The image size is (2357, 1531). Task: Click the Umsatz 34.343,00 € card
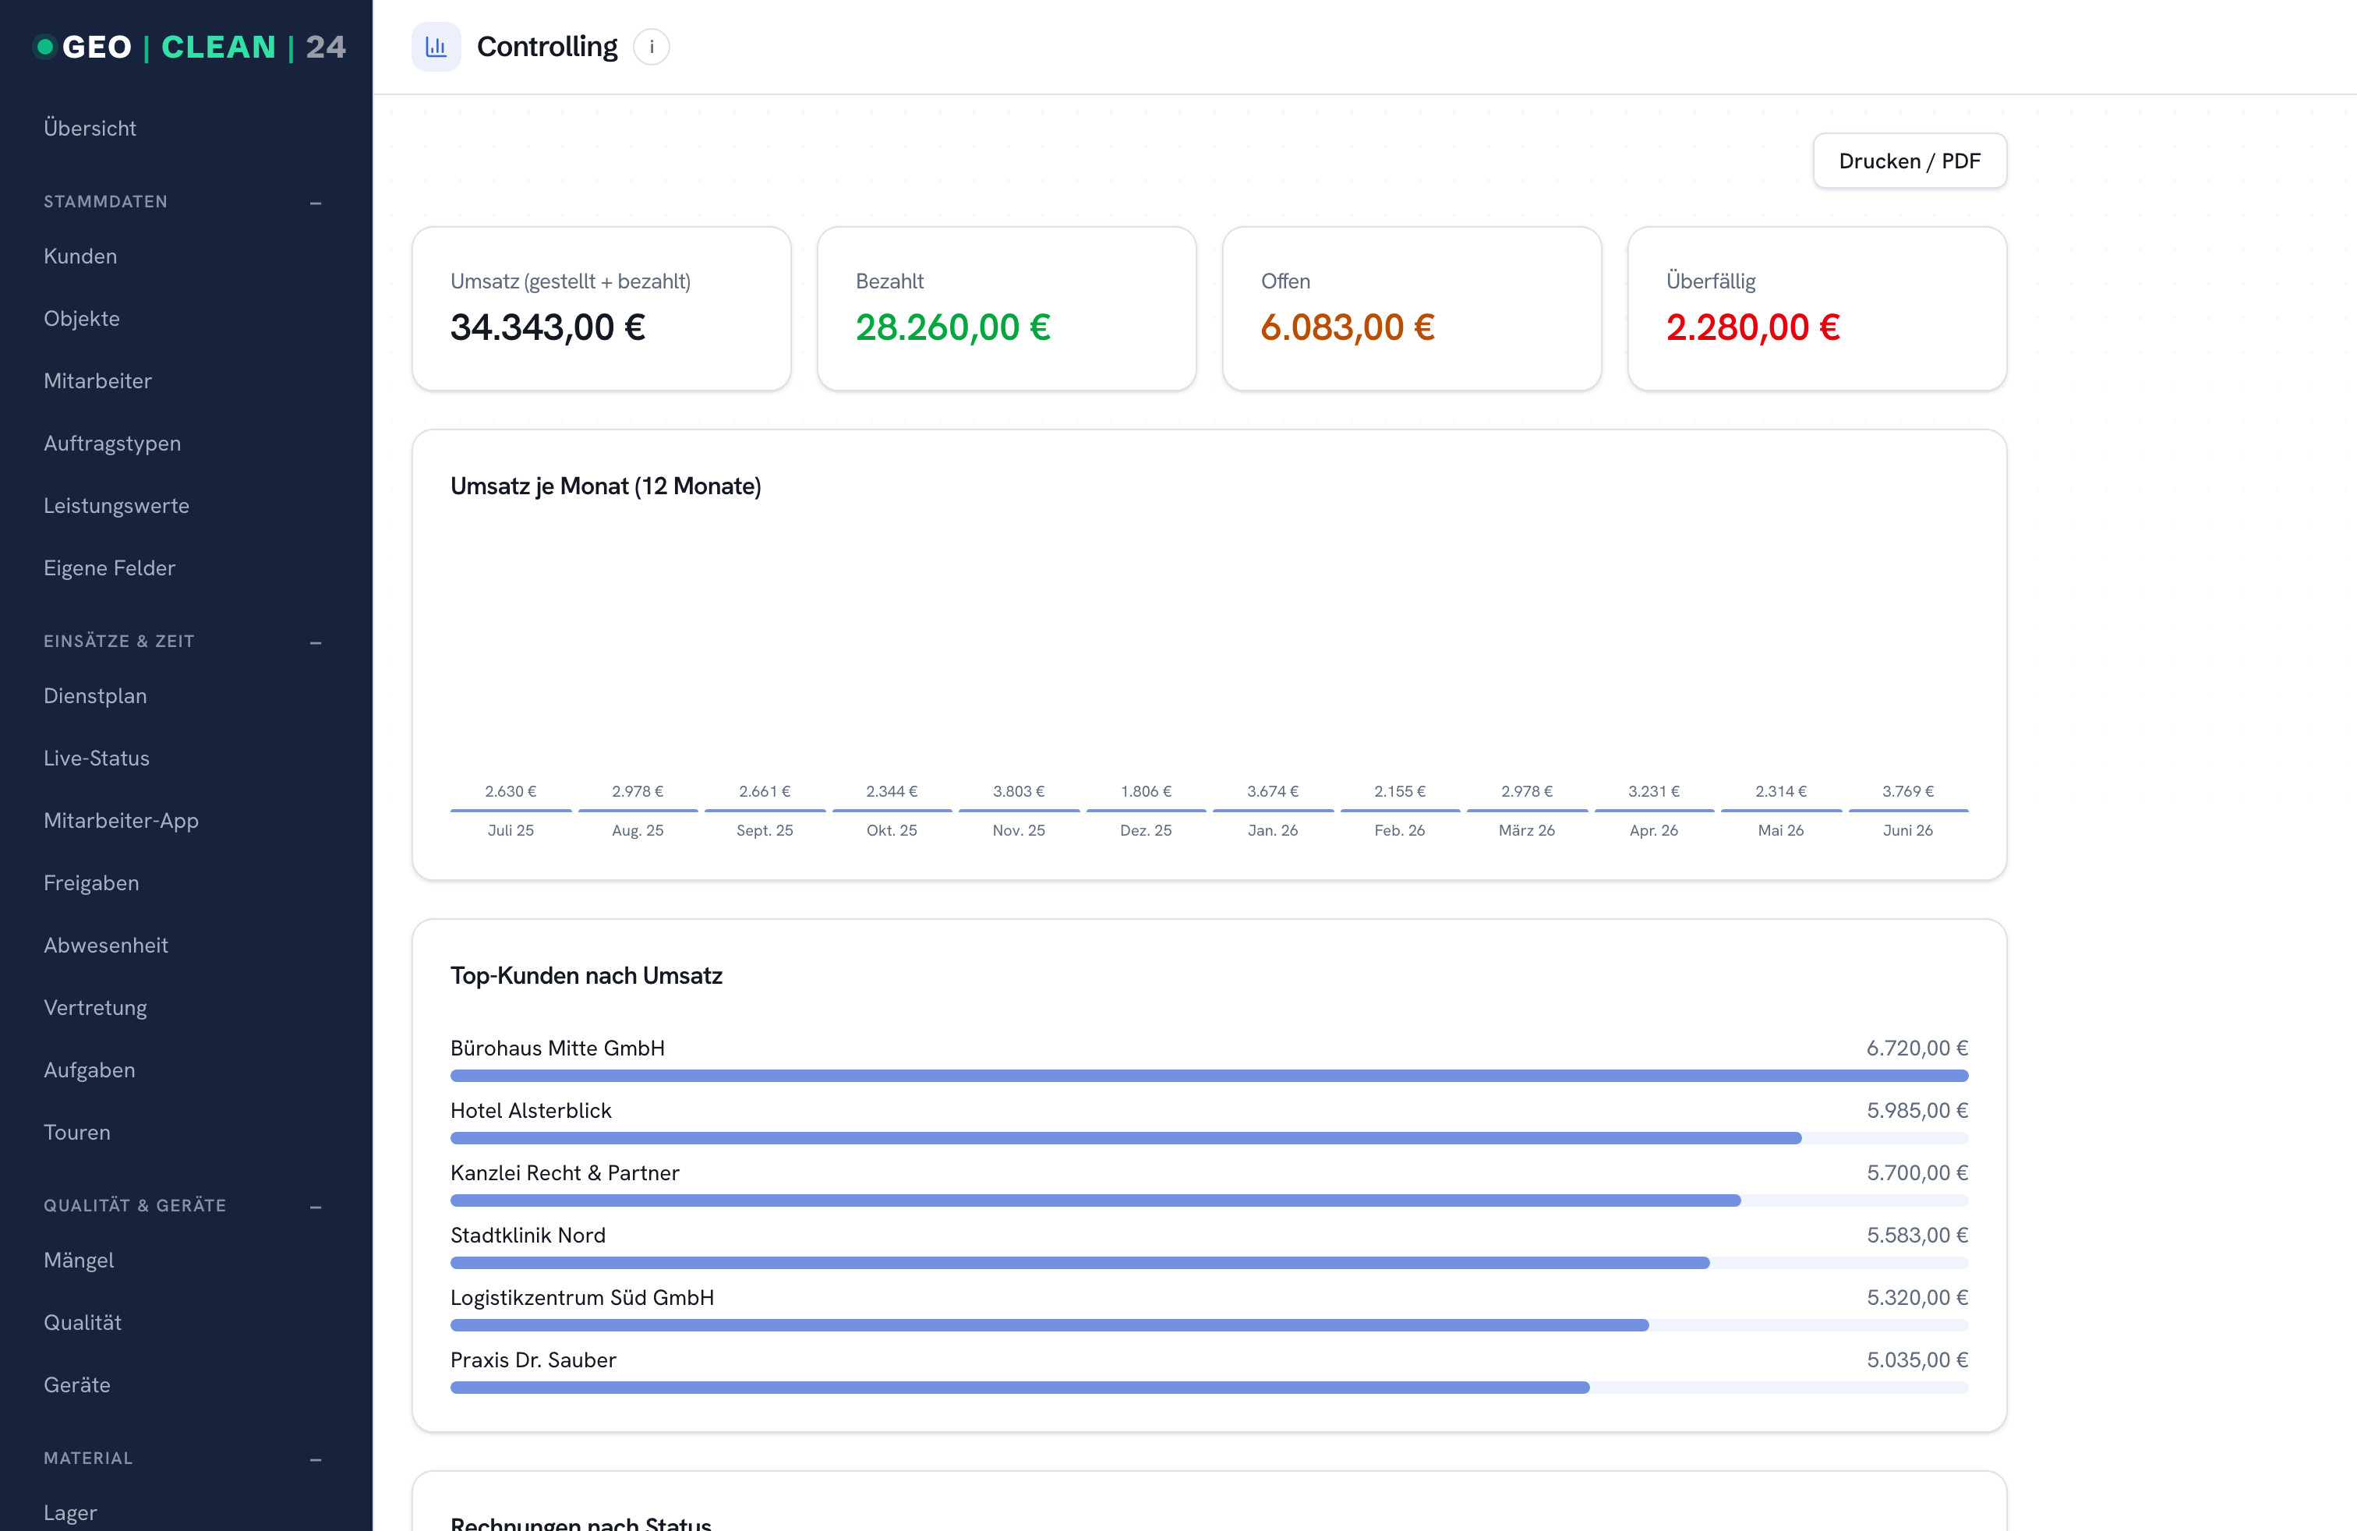coord(601,308)
